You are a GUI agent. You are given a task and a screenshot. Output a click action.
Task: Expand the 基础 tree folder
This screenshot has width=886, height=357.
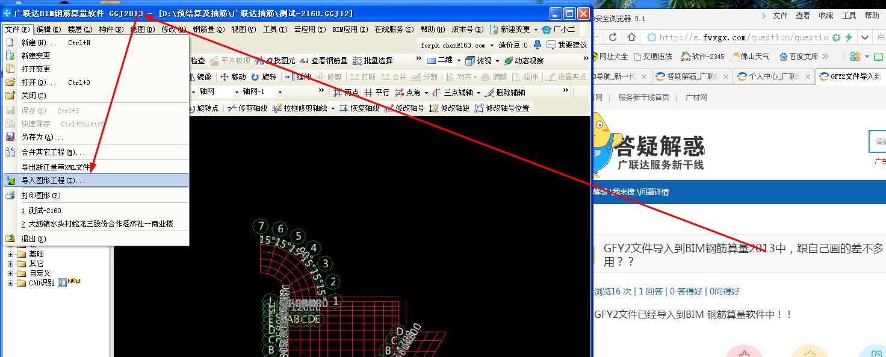point(10,254)
